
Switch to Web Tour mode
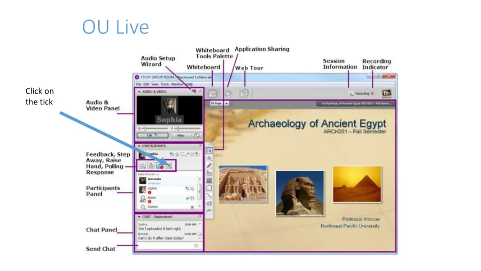244,93
